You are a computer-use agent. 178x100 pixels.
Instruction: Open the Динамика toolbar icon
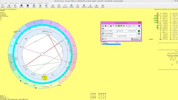65,6
